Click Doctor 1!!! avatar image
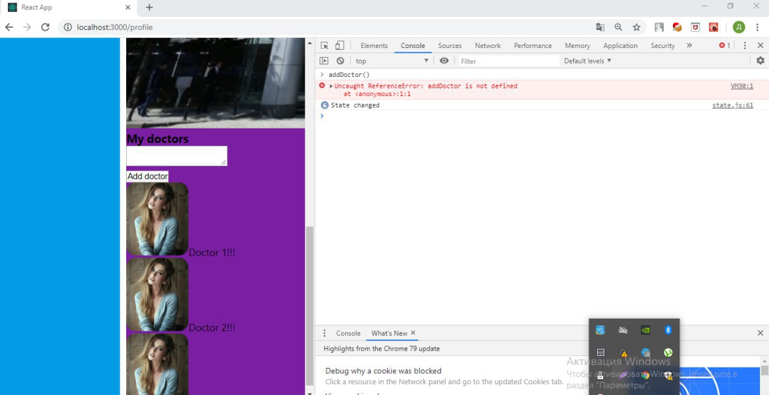 tap(157, 220)
